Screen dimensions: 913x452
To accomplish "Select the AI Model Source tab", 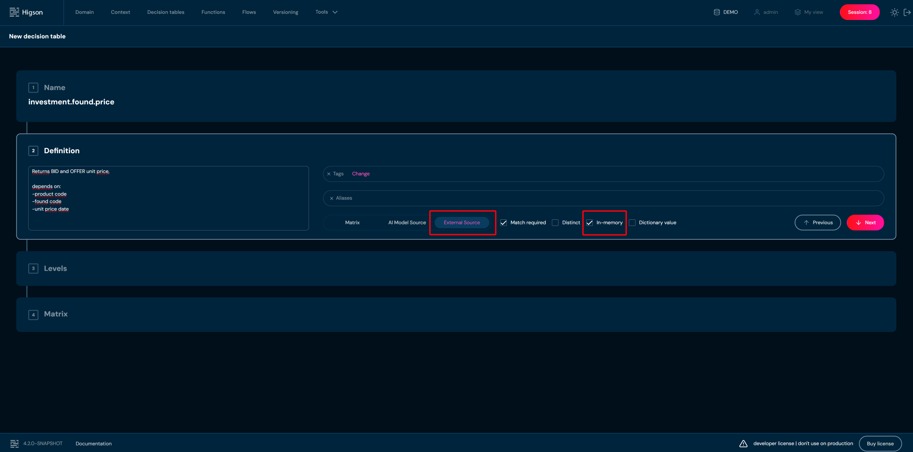I will click(x=407, y=223).
